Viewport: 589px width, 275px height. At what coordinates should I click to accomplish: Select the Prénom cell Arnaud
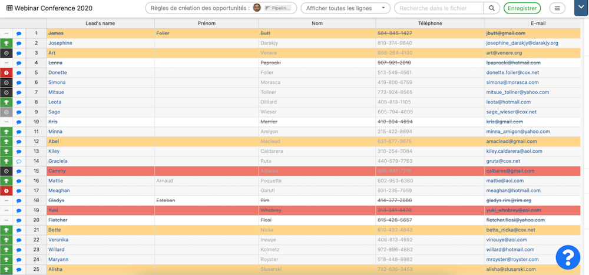pos(207,180)
